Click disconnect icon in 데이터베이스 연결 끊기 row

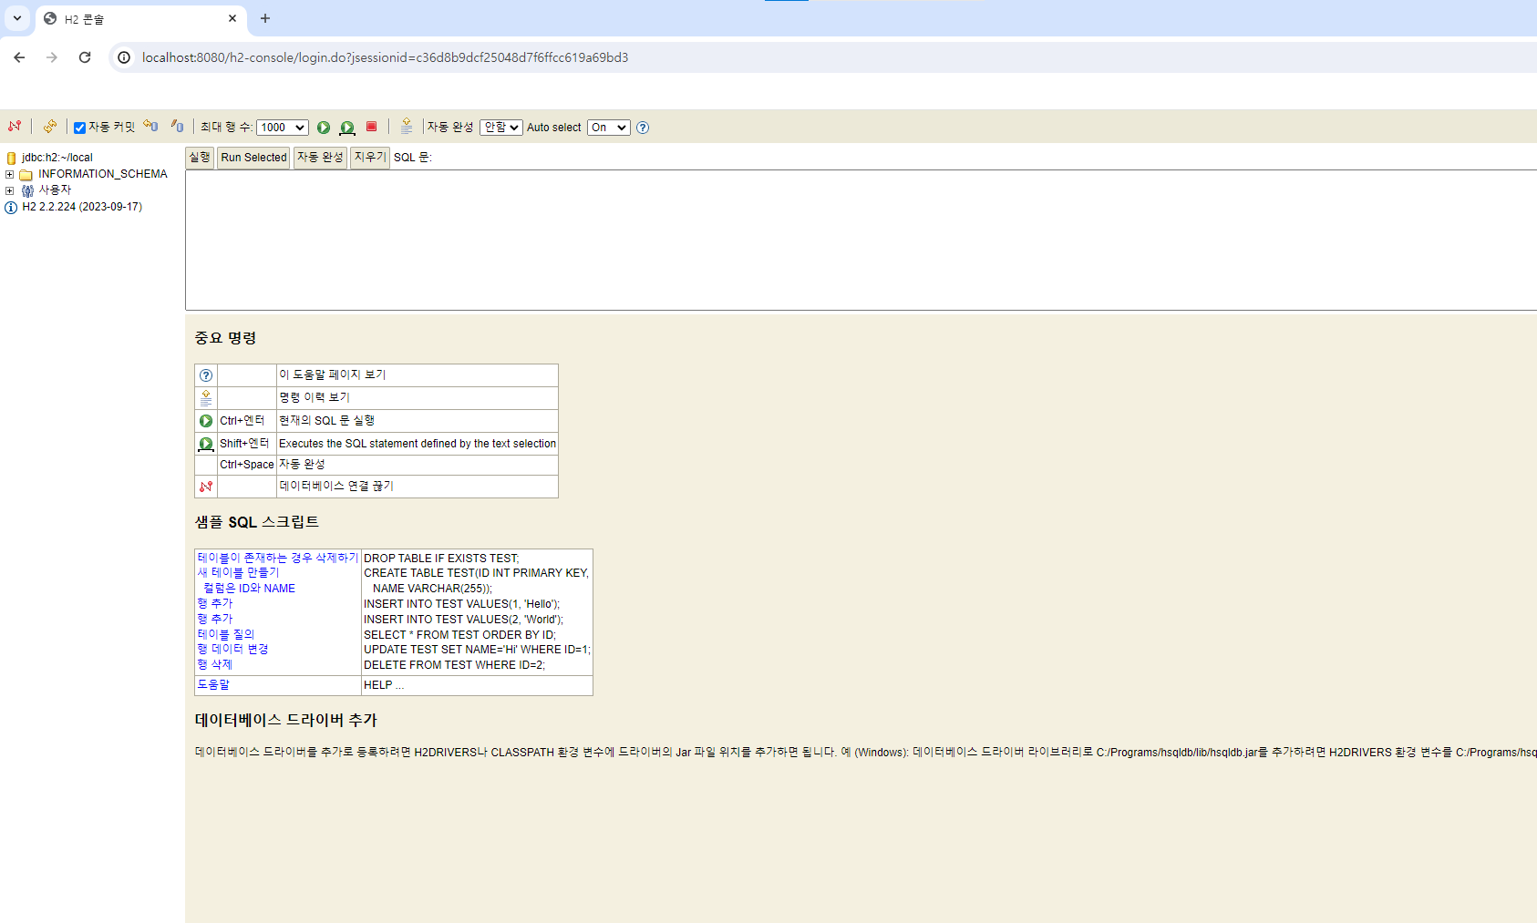click(x=206, y=487)
